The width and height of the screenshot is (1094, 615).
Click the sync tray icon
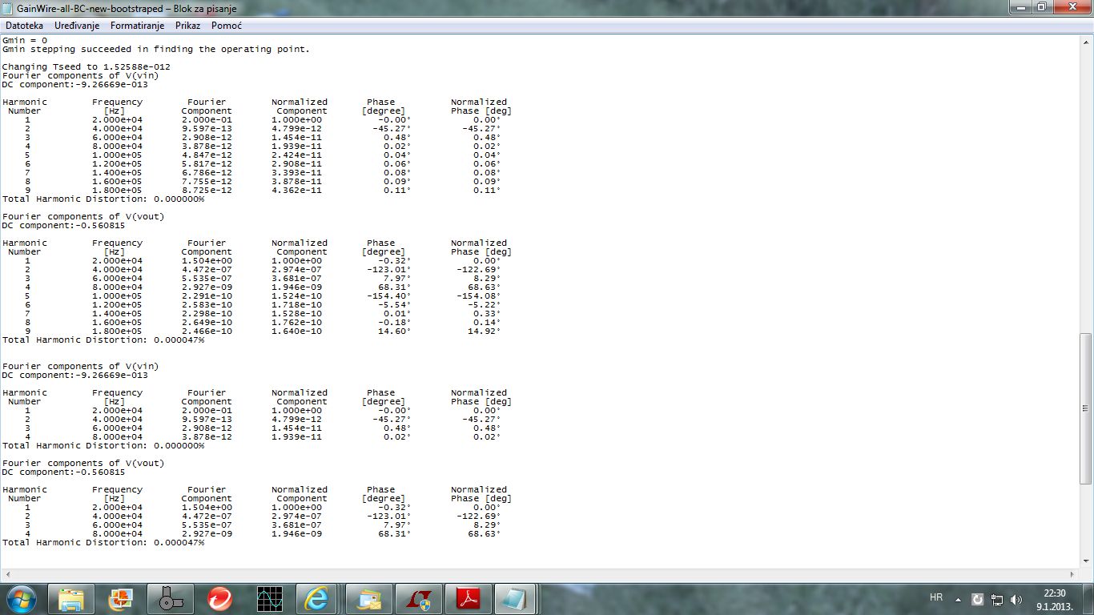(x=977, y=599)
